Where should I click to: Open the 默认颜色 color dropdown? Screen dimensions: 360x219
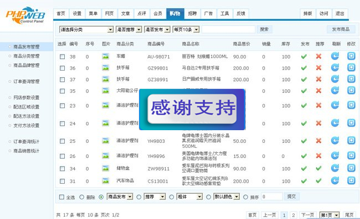click(227, 196)
